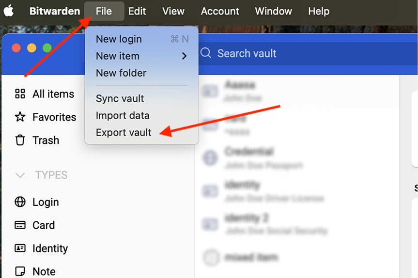418x278 pixels.
Task: Collapse the TYPES section chevron
Action: coord(20,175)
